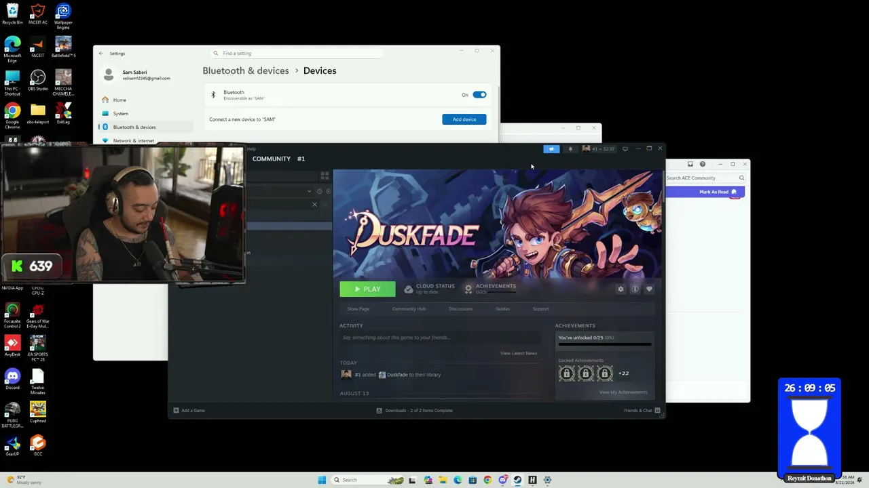Click user avatar in activity feed

(x=346, y=375)
